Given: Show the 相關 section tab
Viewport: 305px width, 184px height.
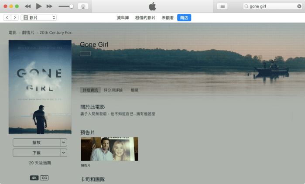Looking at the screenshot, I should (x=134, y=90).
